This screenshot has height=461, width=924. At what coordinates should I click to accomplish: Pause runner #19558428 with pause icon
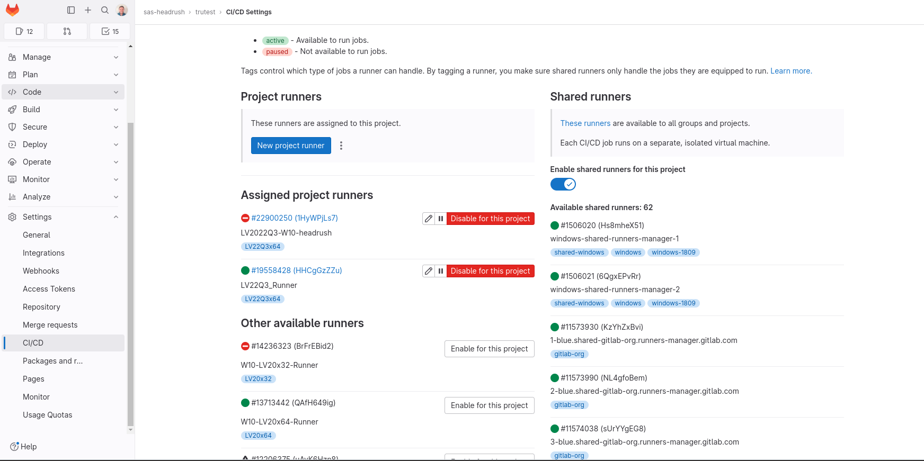(x=441, y=271)
